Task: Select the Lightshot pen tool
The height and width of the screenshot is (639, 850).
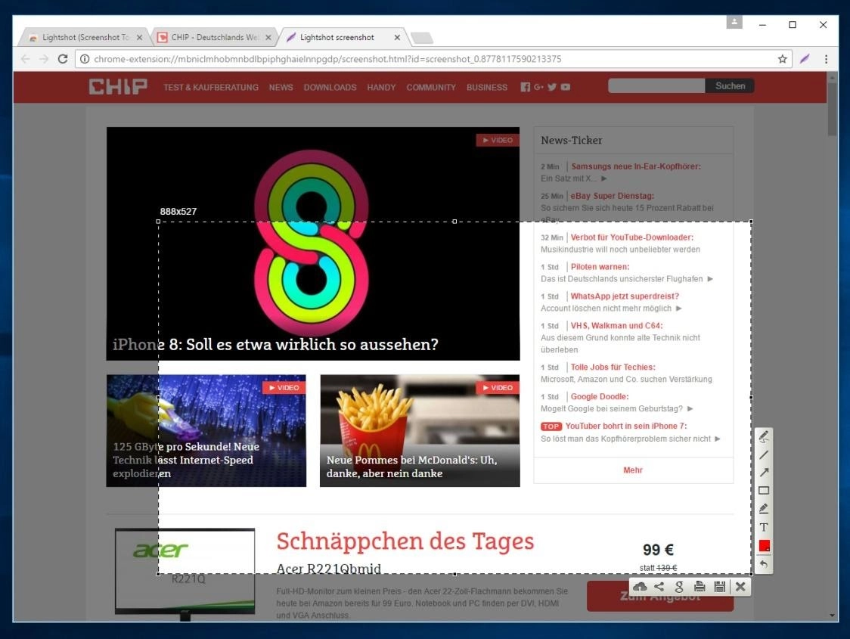Action: [x=764, y=436]
